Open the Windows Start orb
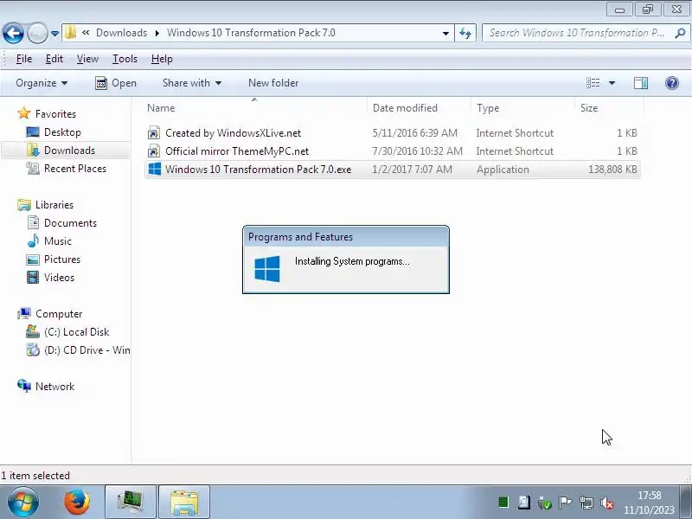 click(23, 502)
